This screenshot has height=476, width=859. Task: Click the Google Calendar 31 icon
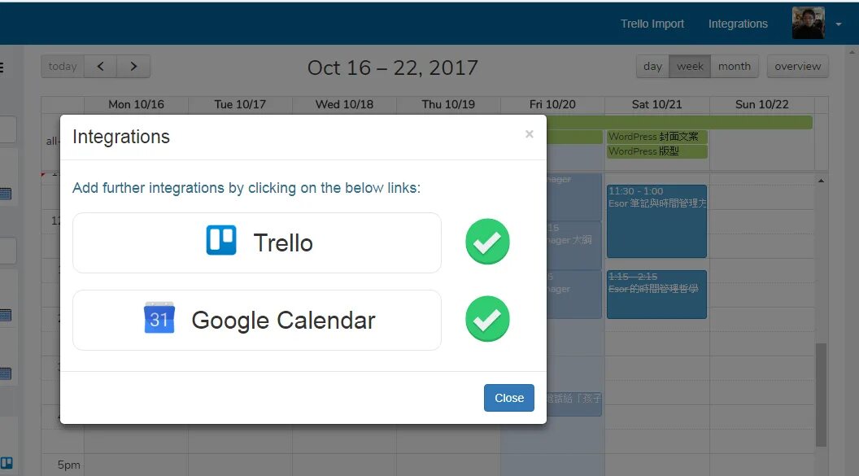coord(159,318)
